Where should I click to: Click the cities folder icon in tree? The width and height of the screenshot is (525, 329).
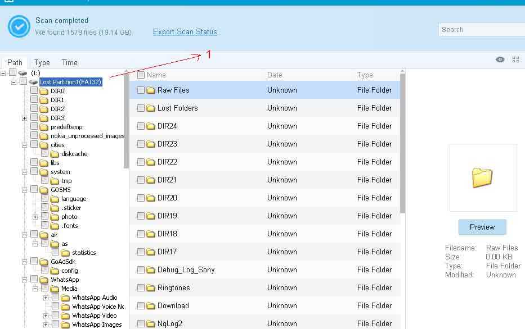(x=44, y=145)
